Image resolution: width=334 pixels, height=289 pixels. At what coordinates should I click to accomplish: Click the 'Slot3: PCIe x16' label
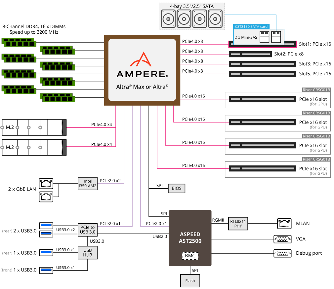click(x=315, y=64)
